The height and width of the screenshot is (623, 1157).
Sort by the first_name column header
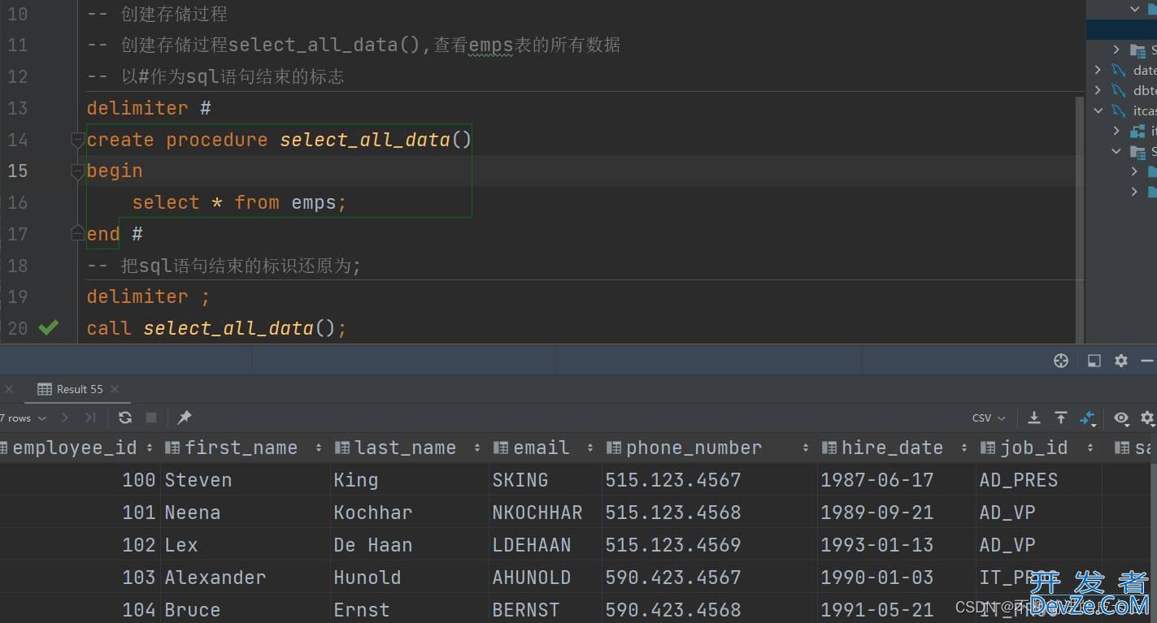click(241, 448)
